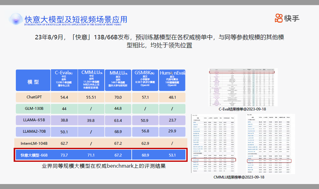Open the C-Eval leaderboard screenshot thumbnail
The image size is (319, 189).
pyautogui.click(x=243, y=87)
